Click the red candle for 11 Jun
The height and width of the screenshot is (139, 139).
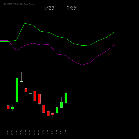coord(48,113)
